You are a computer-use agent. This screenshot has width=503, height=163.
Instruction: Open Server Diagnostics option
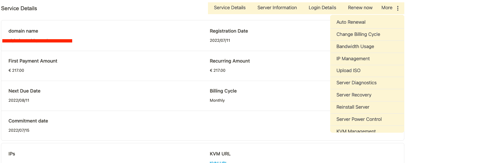coord(356,83)
